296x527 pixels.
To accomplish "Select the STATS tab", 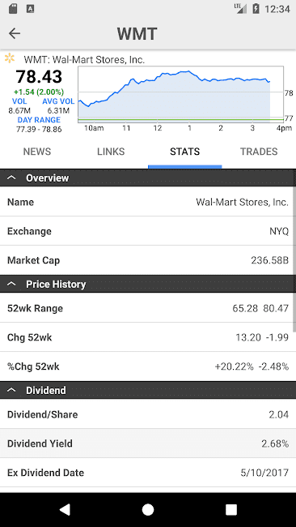I will coord(184,152).
